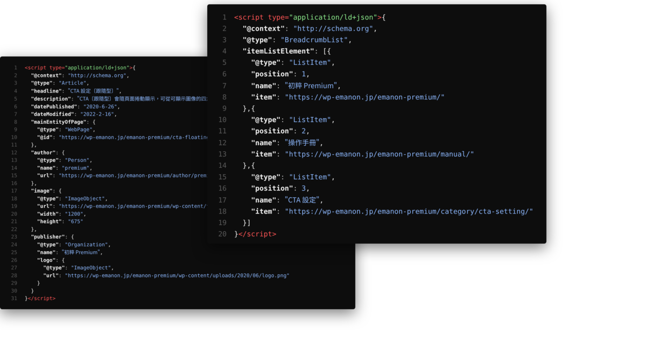The width and height of the screenshot is (646, 363).
Task: Click the "datePublished" key
Action: click(x=53, y=106)
